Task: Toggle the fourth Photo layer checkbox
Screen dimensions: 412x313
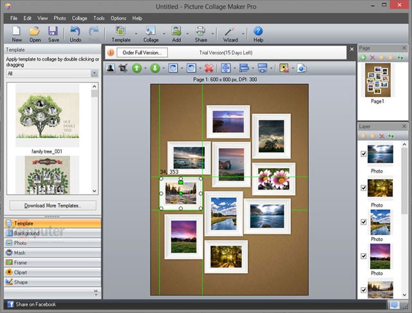Action: 364,256
